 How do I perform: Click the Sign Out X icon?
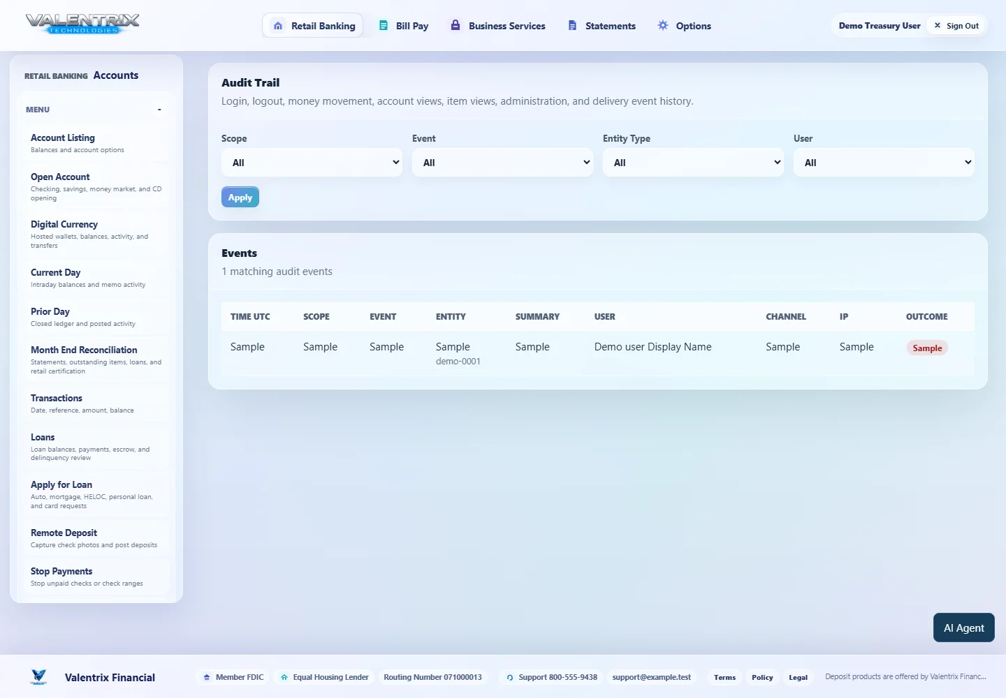(x=938, y=25)
